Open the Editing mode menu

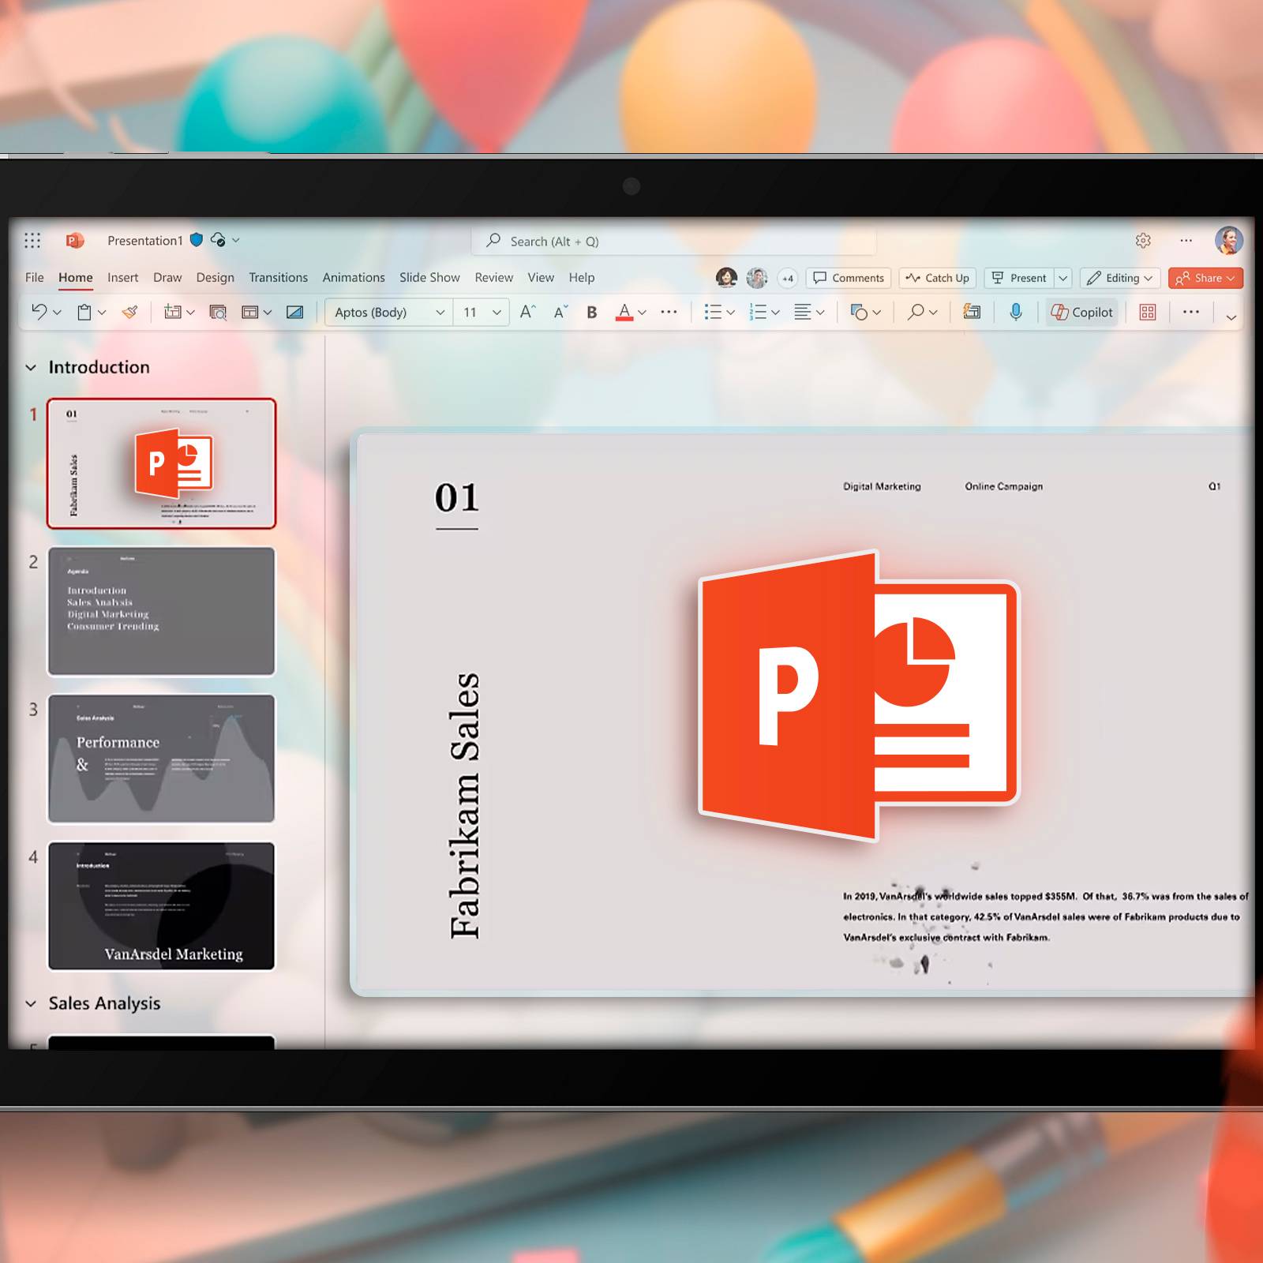point(1119,278)
